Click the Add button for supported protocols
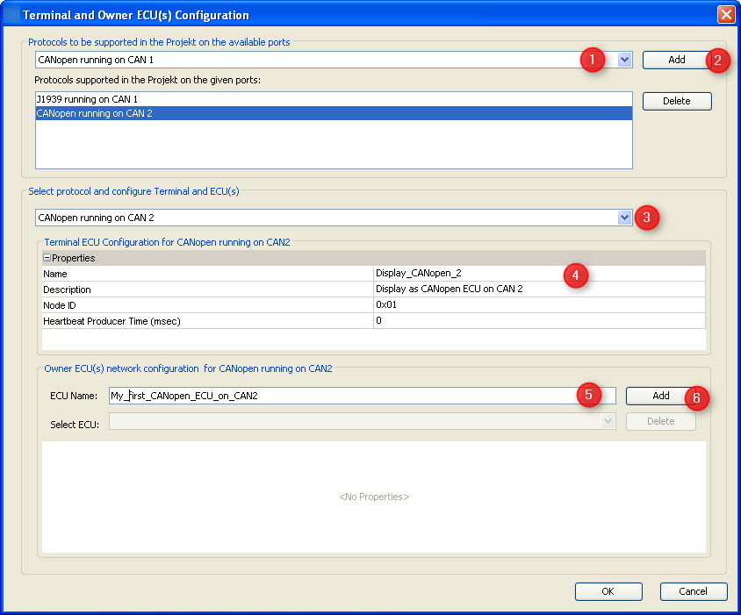741x615 pixels. pyautogui.click(x=677, y=60)
